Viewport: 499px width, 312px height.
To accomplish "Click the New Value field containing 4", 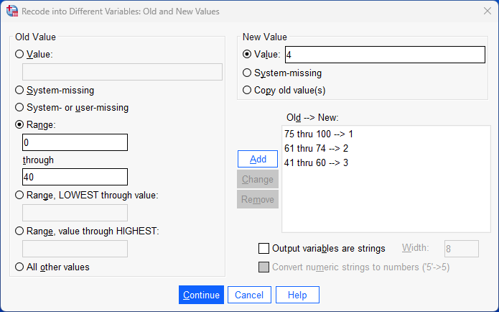I will pos(385,55).
